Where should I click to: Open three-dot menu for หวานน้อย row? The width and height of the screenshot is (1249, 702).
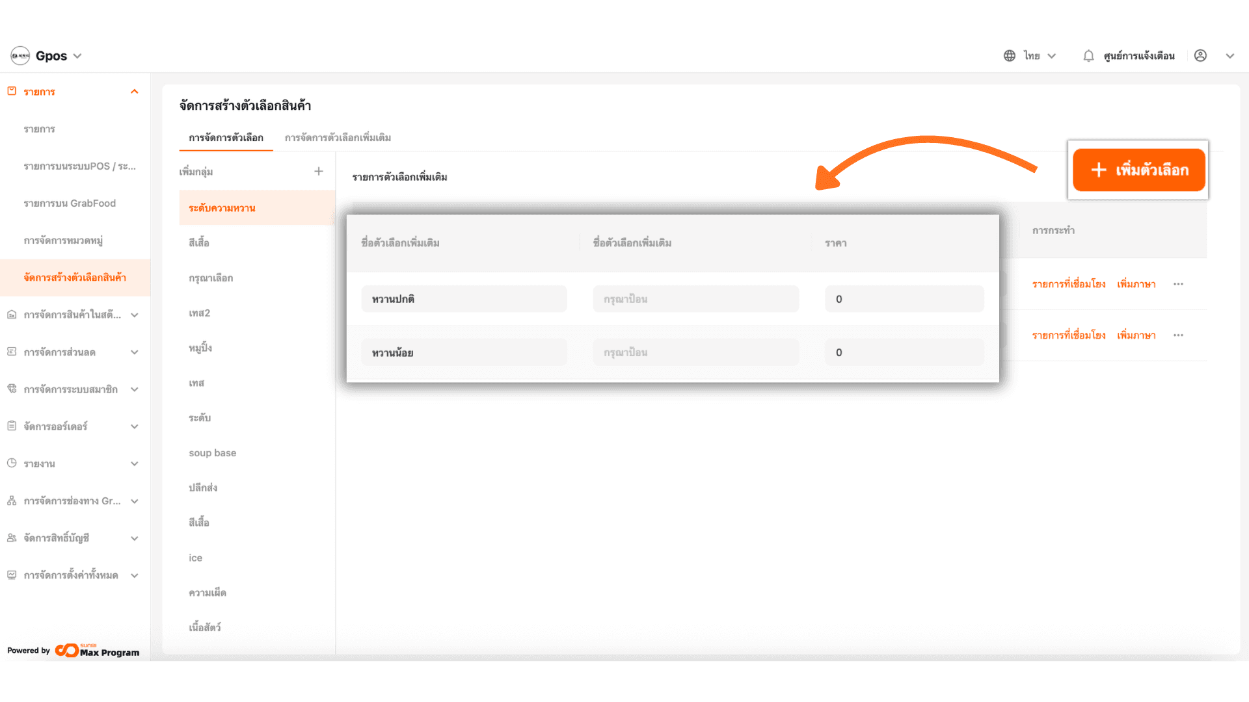click(1178, 335)
